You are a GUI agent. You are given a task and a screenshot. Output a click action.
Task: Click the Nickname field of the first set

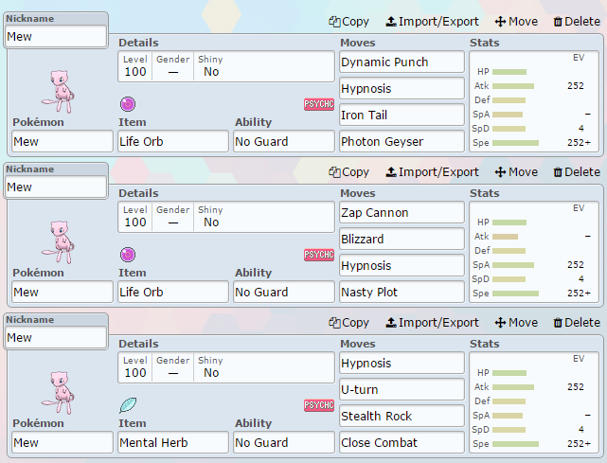[56, 36]
